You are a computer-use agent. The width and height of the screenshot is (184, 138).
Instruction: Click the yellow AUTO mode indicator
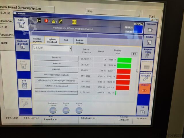click(x=74, y=22)
